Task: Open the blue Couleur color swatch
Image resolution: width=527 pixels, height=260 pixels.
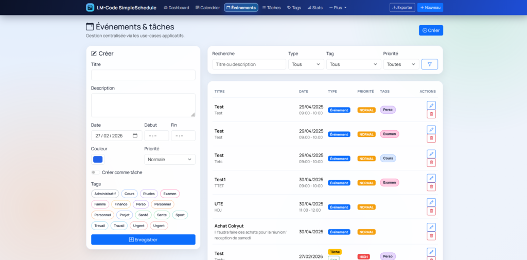Action: [98, 160]
